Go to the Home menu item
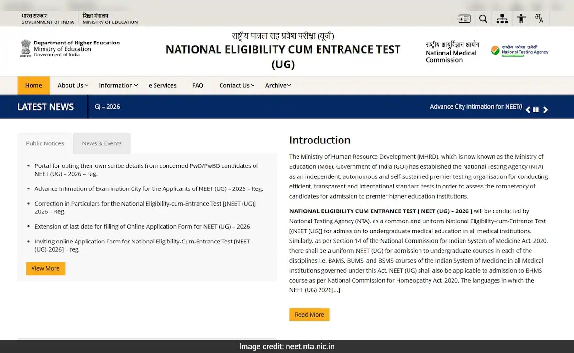 tap(33, 85)
